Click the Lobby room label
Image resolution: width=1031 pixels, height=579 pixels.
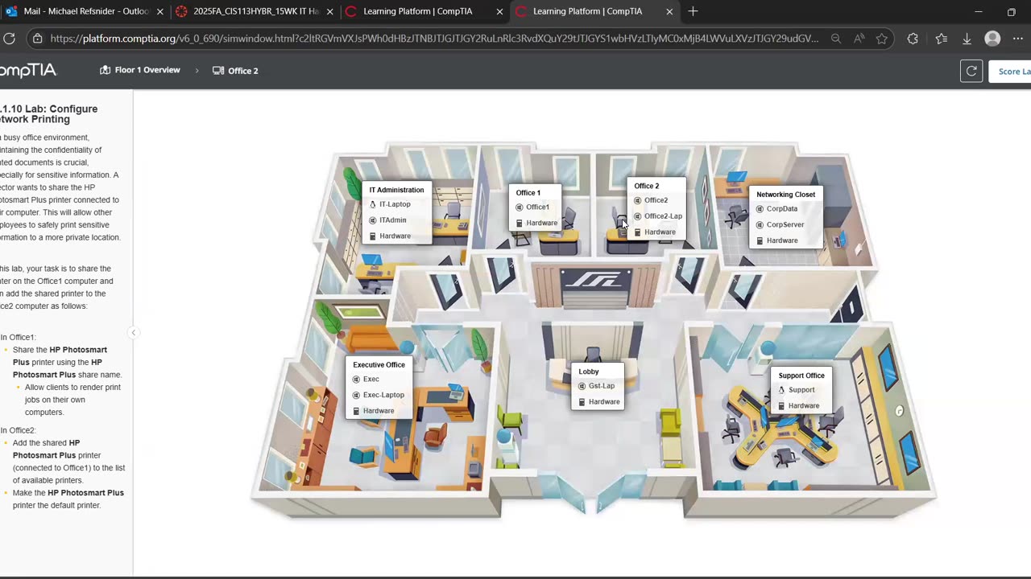tap(589, 372)
